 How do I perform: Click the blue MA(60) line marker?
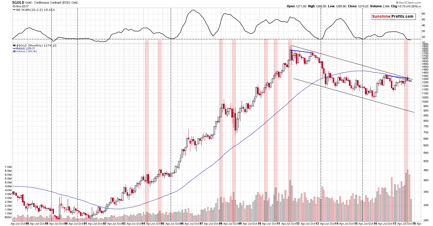tap(14, 49)
